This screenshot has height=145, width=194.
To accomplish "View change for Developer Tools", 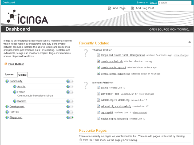I will [x=146, y=94].
